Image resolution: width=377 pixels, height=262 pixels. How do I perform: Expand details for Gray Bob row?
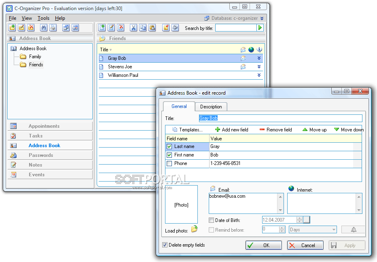click(x=259, y=58)
